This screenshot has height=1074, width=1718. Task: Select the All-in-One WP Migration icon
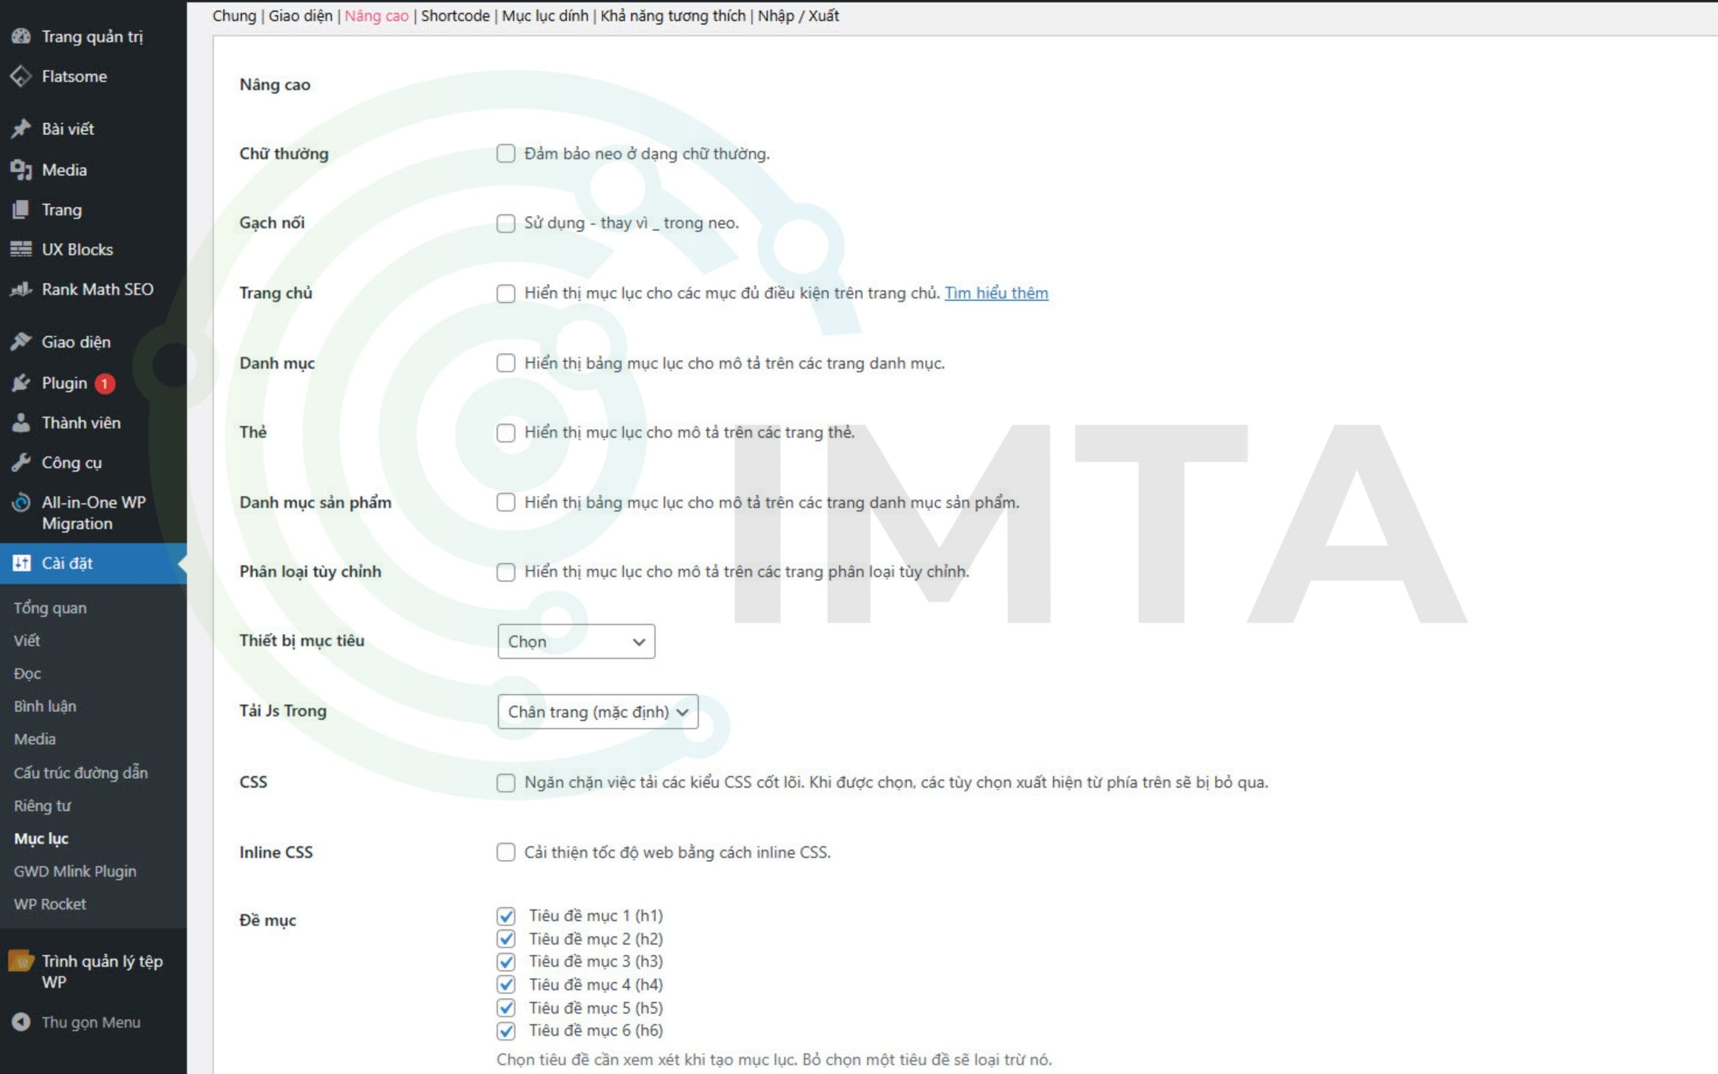point(22,502)
